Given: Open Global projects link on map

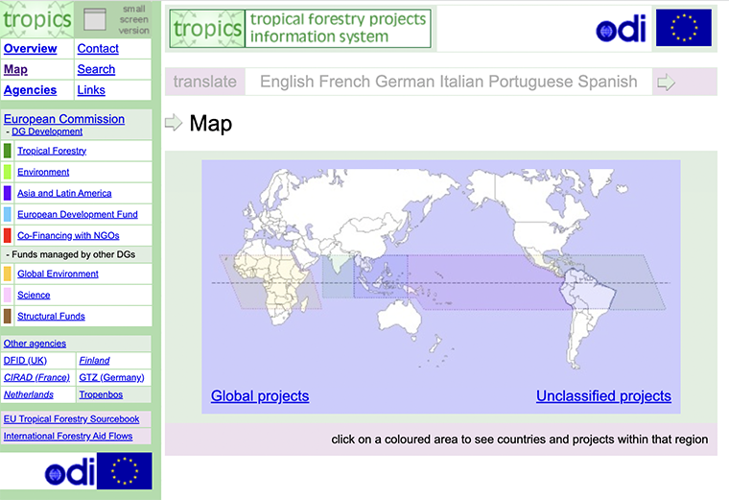Looking at the screenshot, I should tap(260, 395).
